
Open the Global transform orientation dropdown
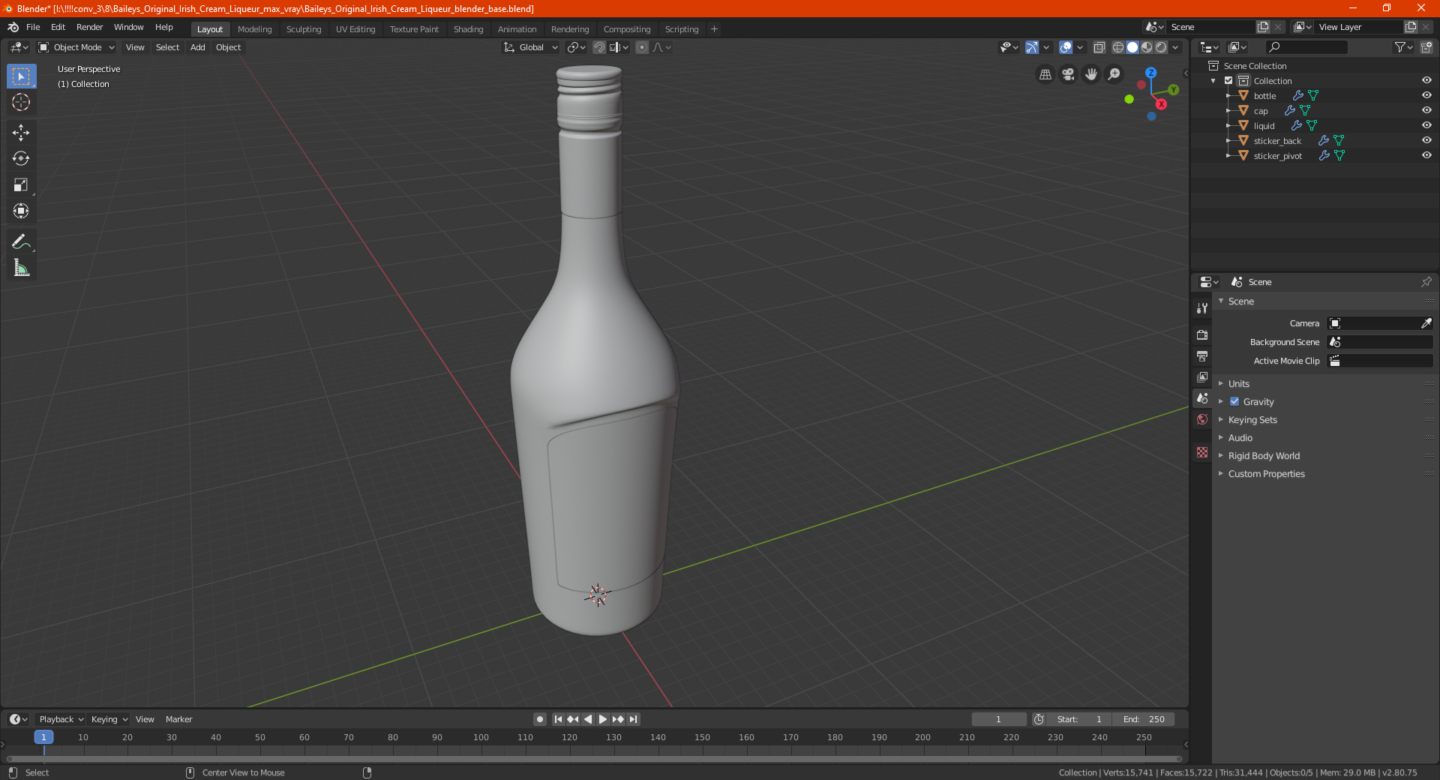point(531,47)
